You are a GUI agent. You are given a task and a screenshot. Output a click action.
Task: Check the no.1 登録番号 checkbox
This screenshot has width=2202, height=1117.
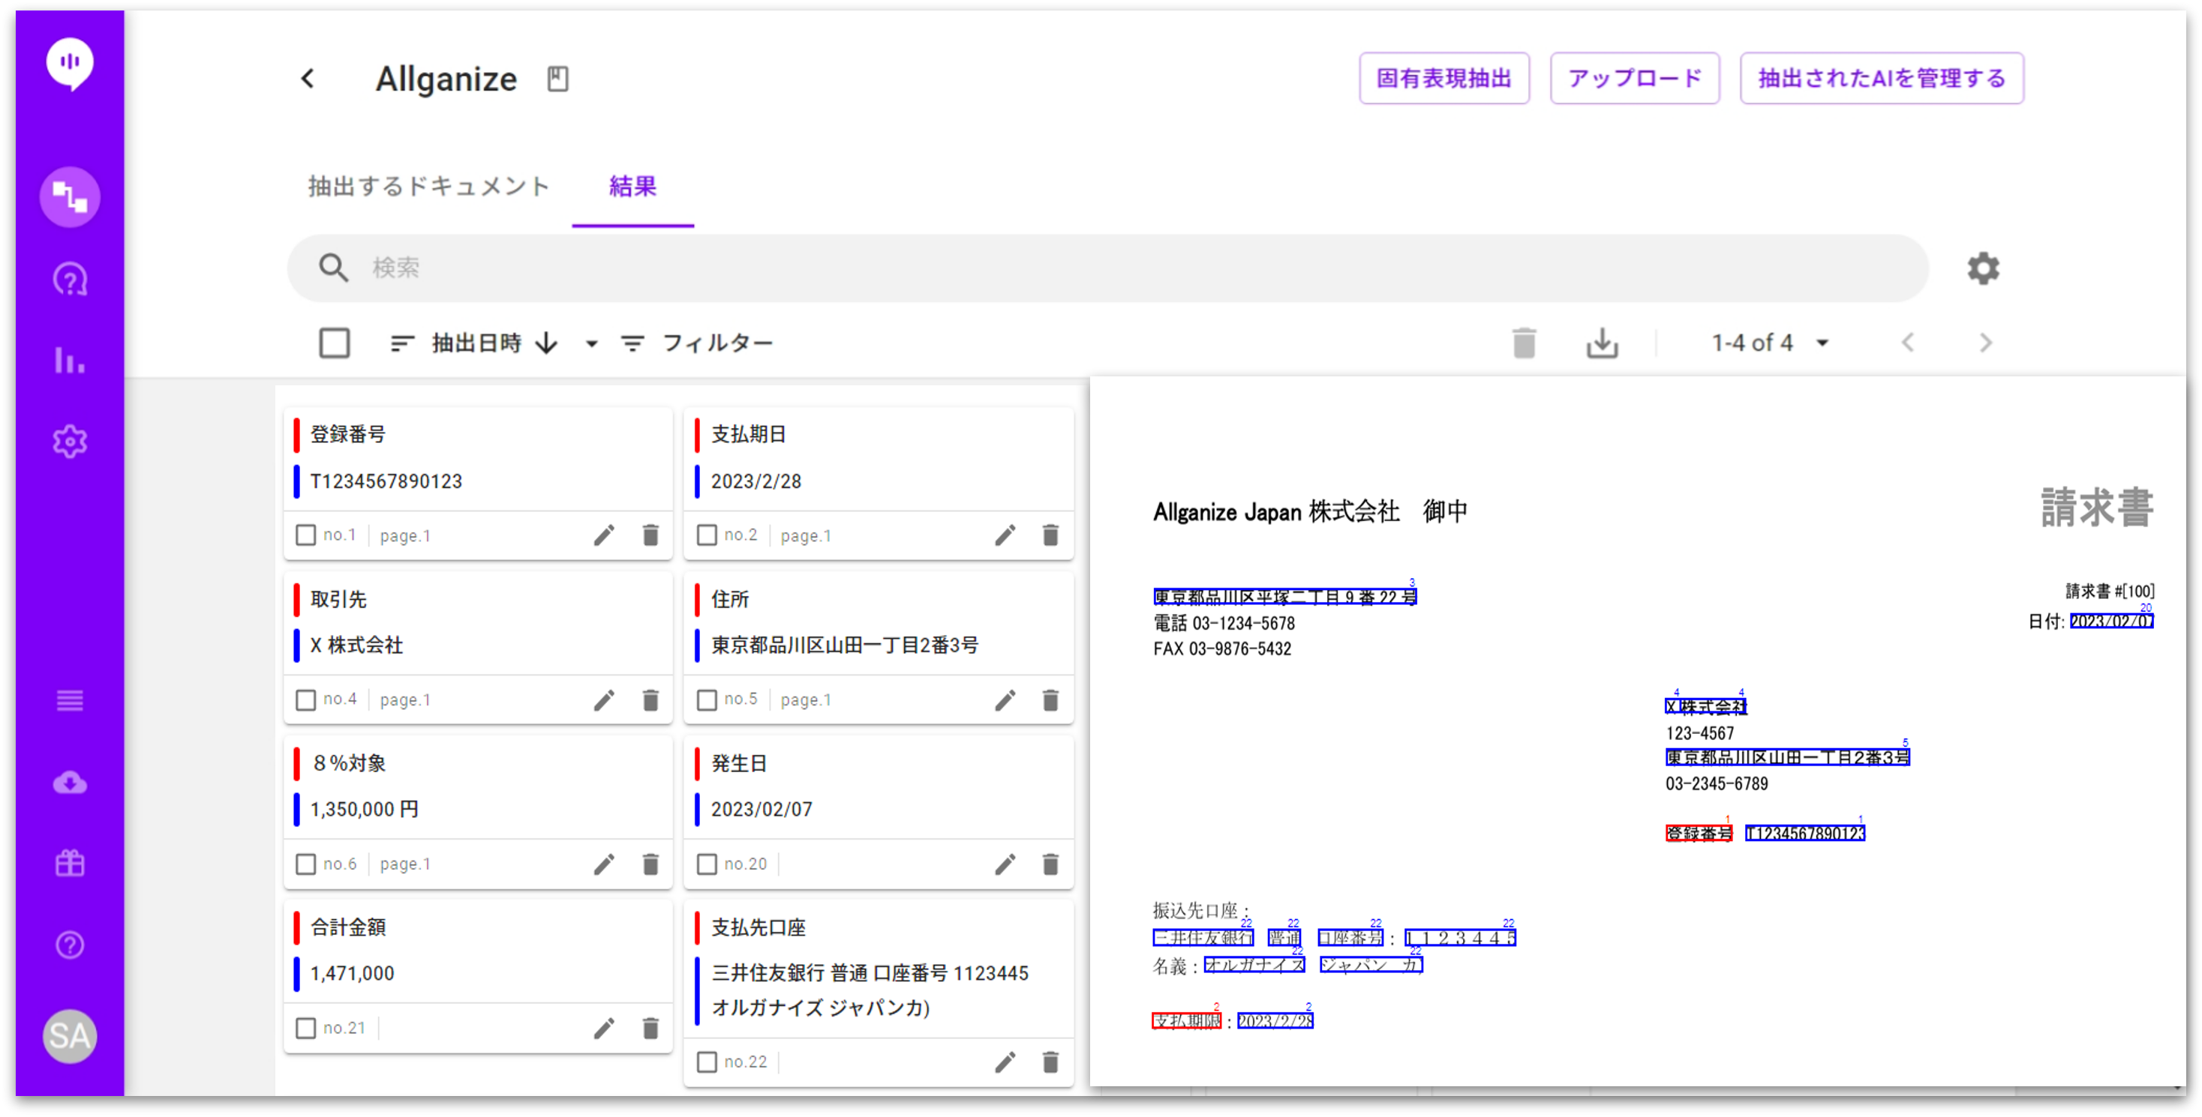[305, 535]
